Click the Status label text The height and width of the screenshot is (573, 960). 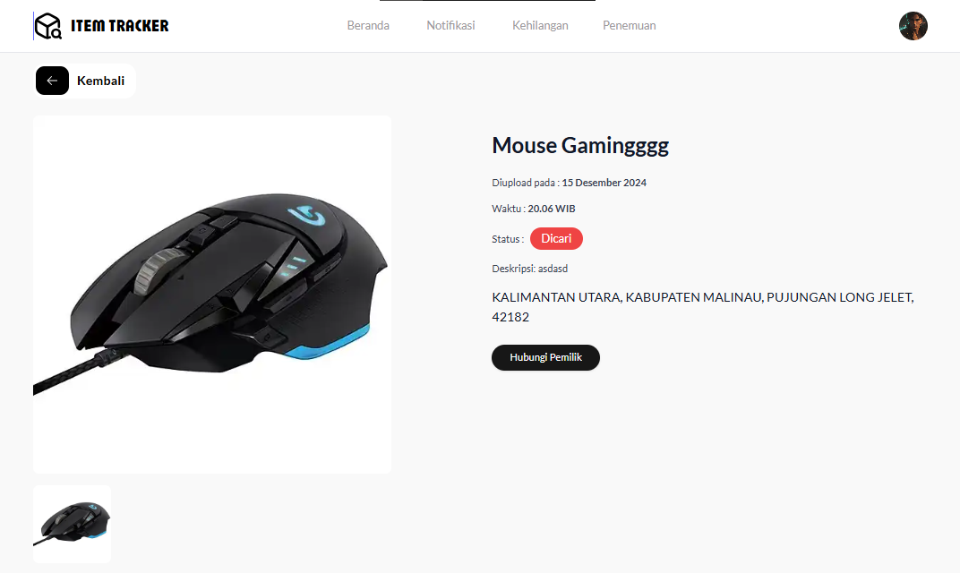[508, 239]
